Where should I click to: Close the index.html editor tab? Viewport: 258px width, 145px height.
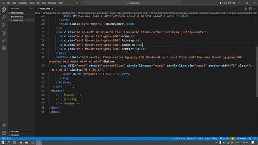coord(52,8)
